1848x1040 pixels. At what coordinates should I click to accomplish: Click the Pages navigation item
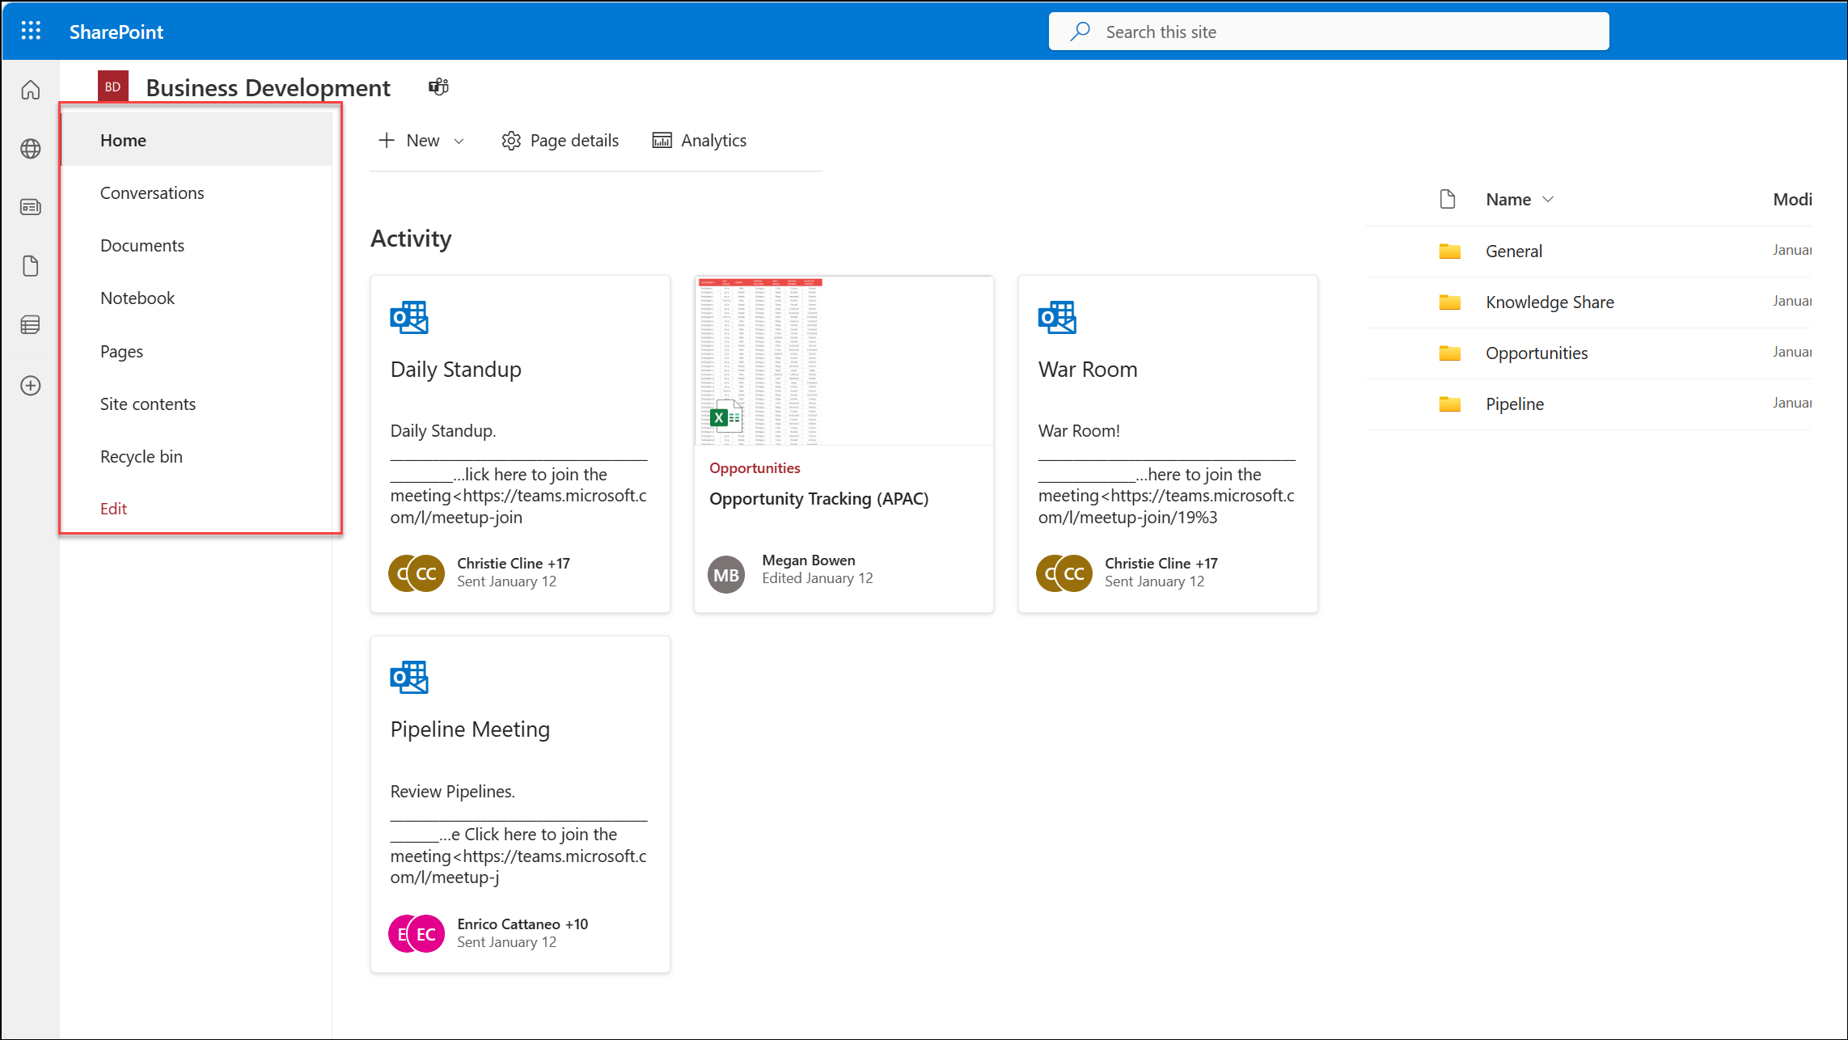(122, 350)
